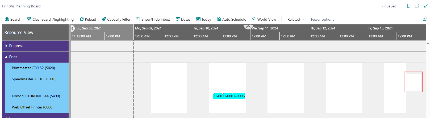Expand the Prepress group
This screenshot has width=431, height=118.
(6, 46)
